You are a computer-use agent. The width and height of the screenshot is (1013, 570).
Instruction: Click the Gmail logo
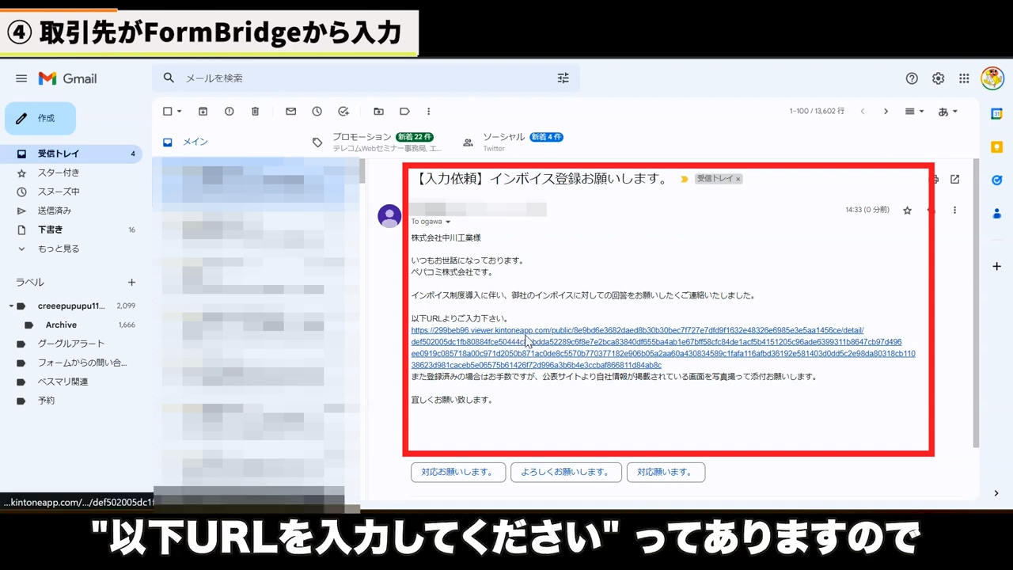68,78
